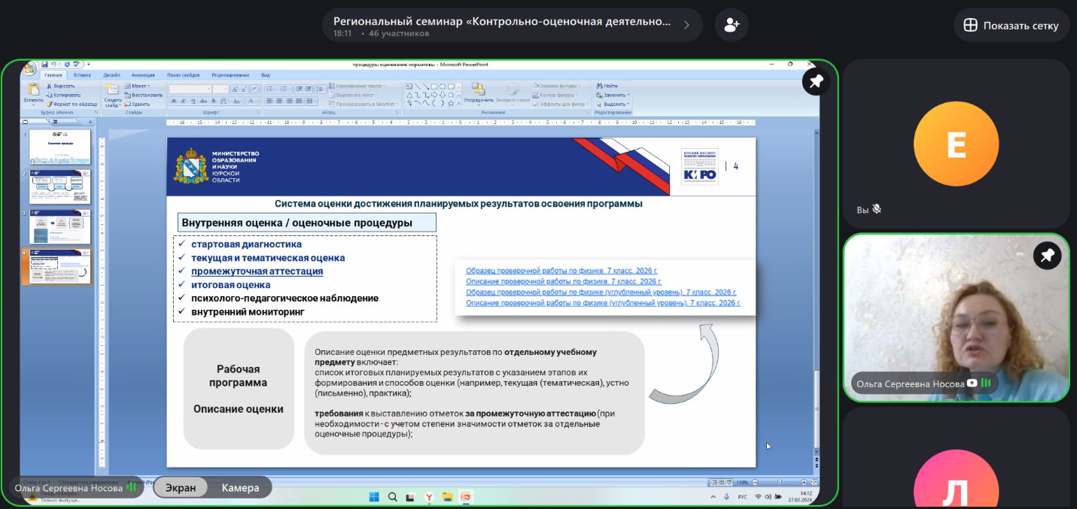Image resolution: width=1077 pixels, height=509 pixels.
Task: Open Windows Start menu in shared taskbar
Action: point(373,497)
